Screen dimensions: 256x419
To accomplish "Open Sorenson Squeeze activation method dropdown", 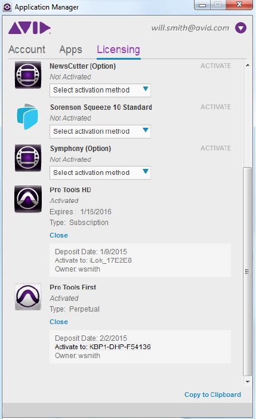I will [x=100, y=131].
